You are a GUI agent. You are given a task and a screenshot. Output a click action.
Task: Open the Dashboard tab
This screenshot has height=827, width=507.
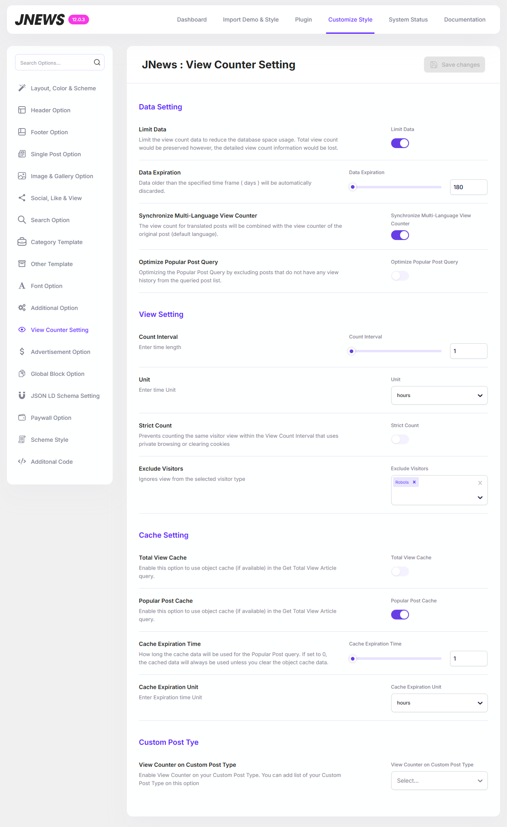point(192,20)
